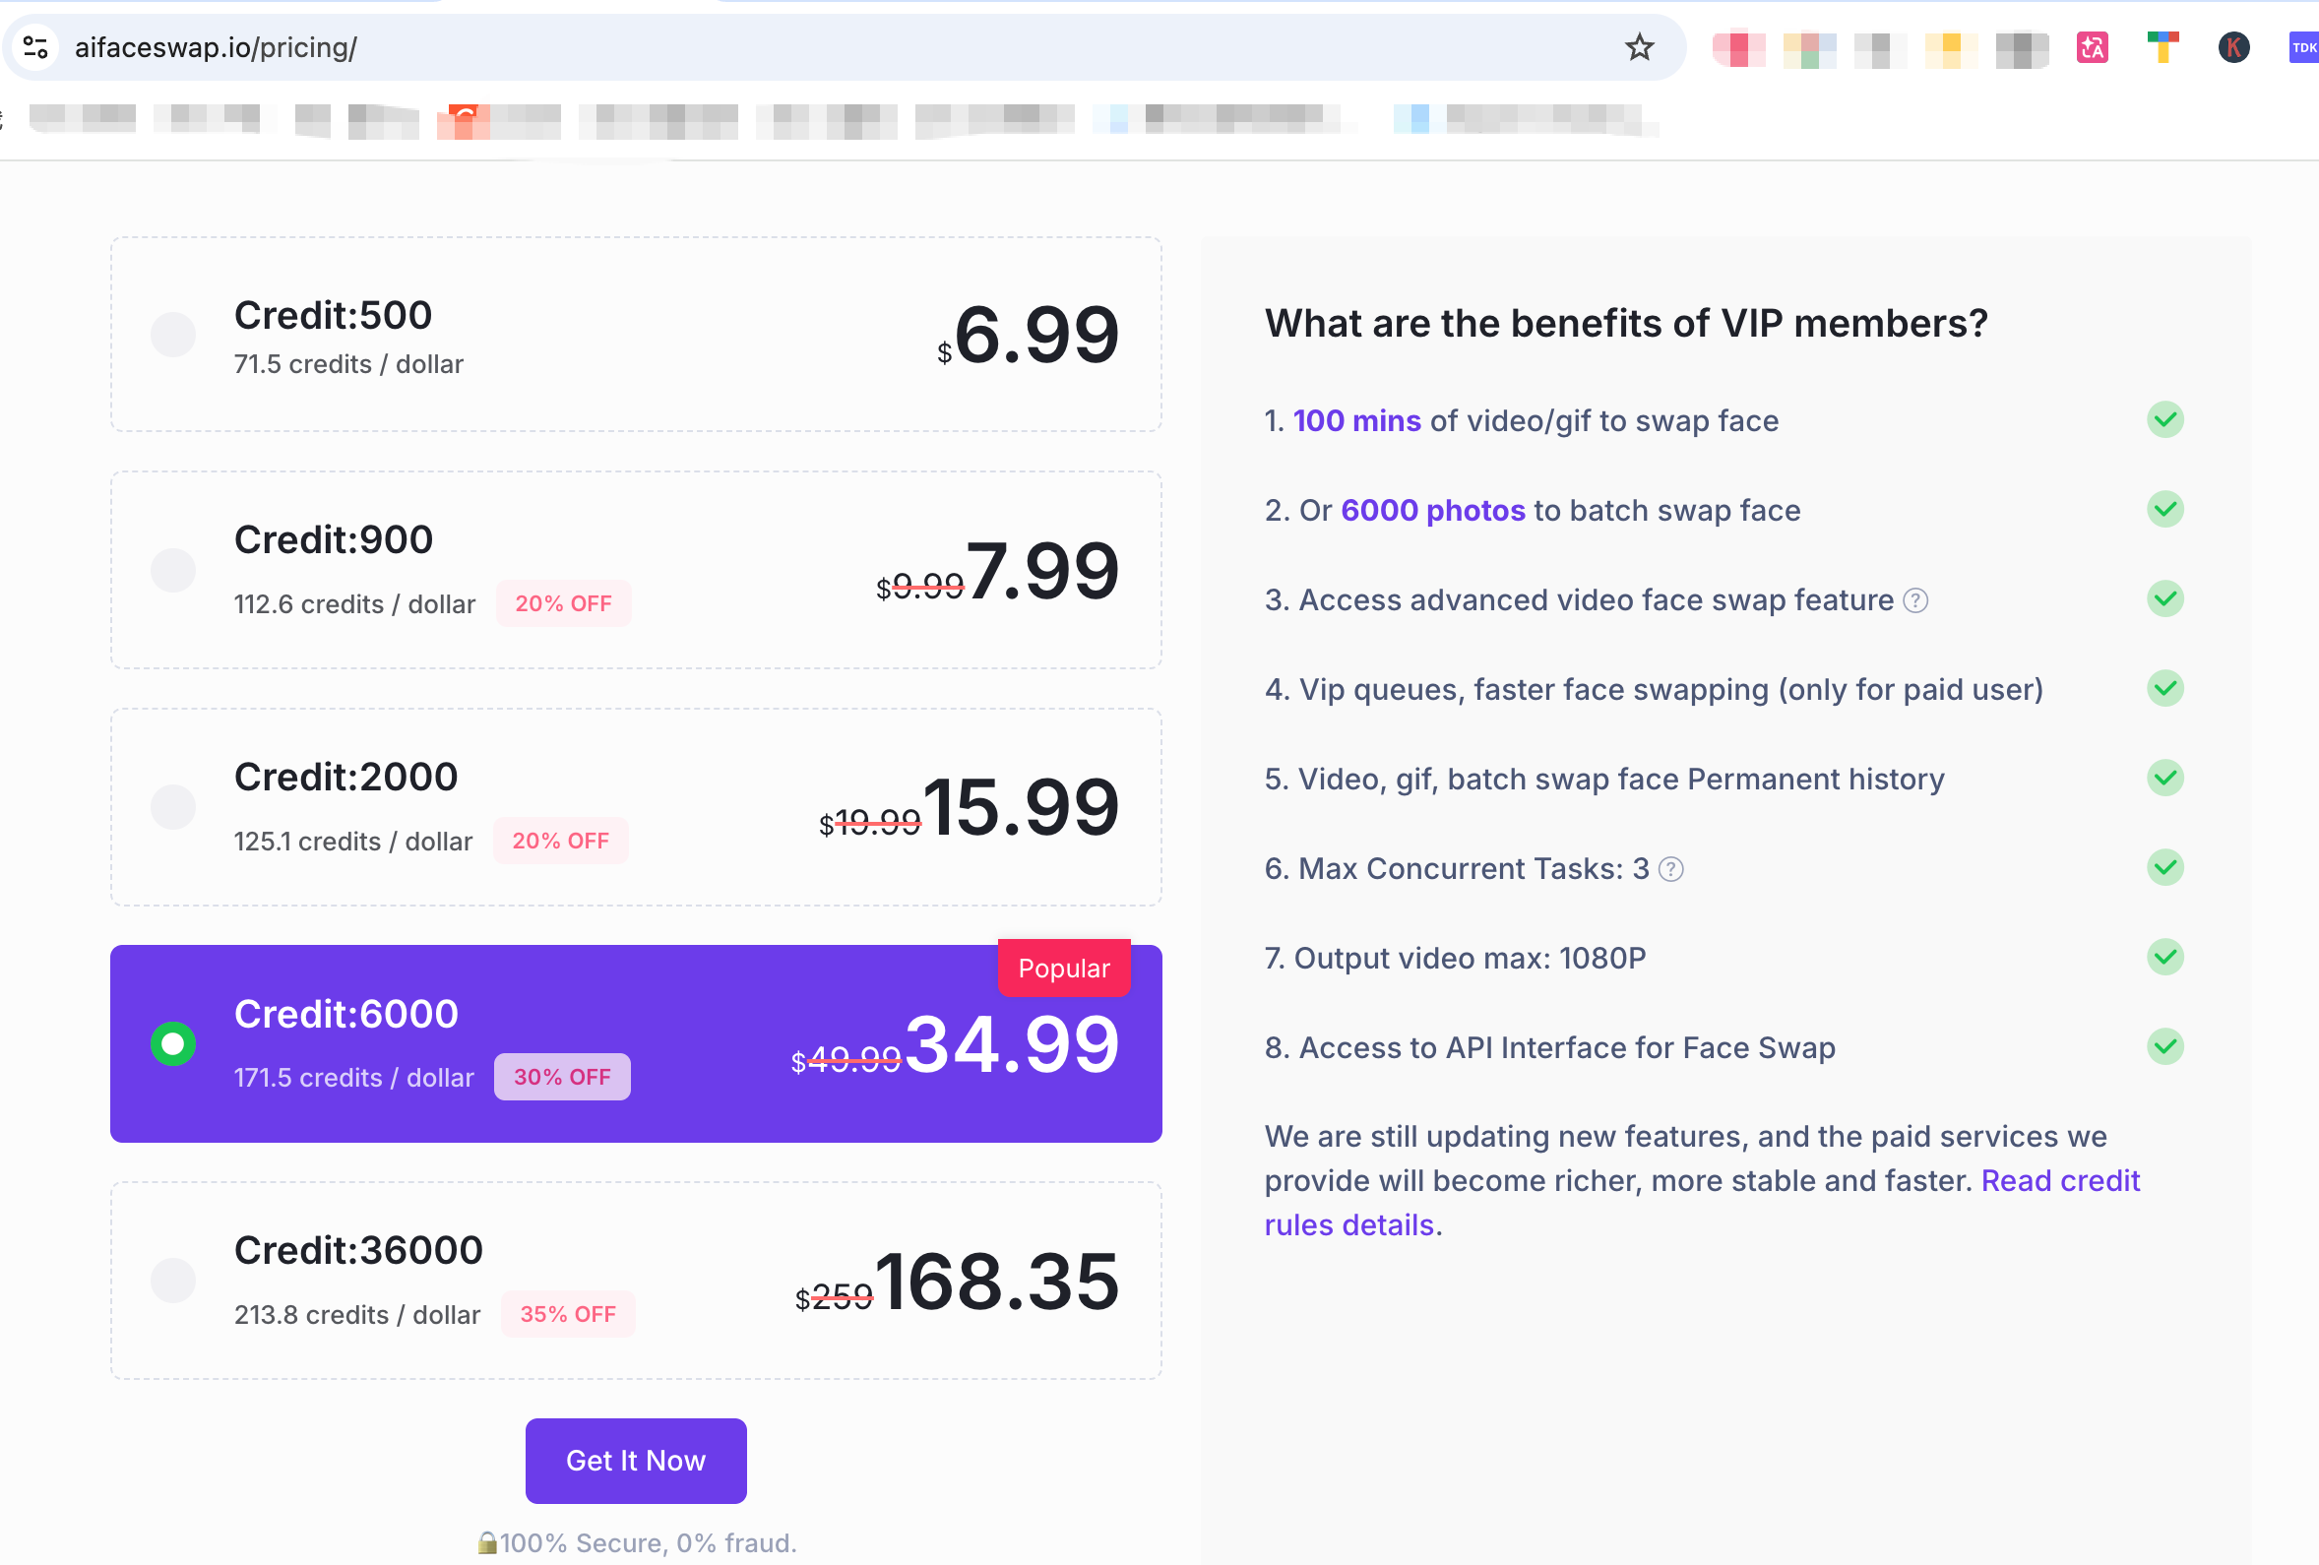Click the 100 mins highlighted text

pos(1357,421)
